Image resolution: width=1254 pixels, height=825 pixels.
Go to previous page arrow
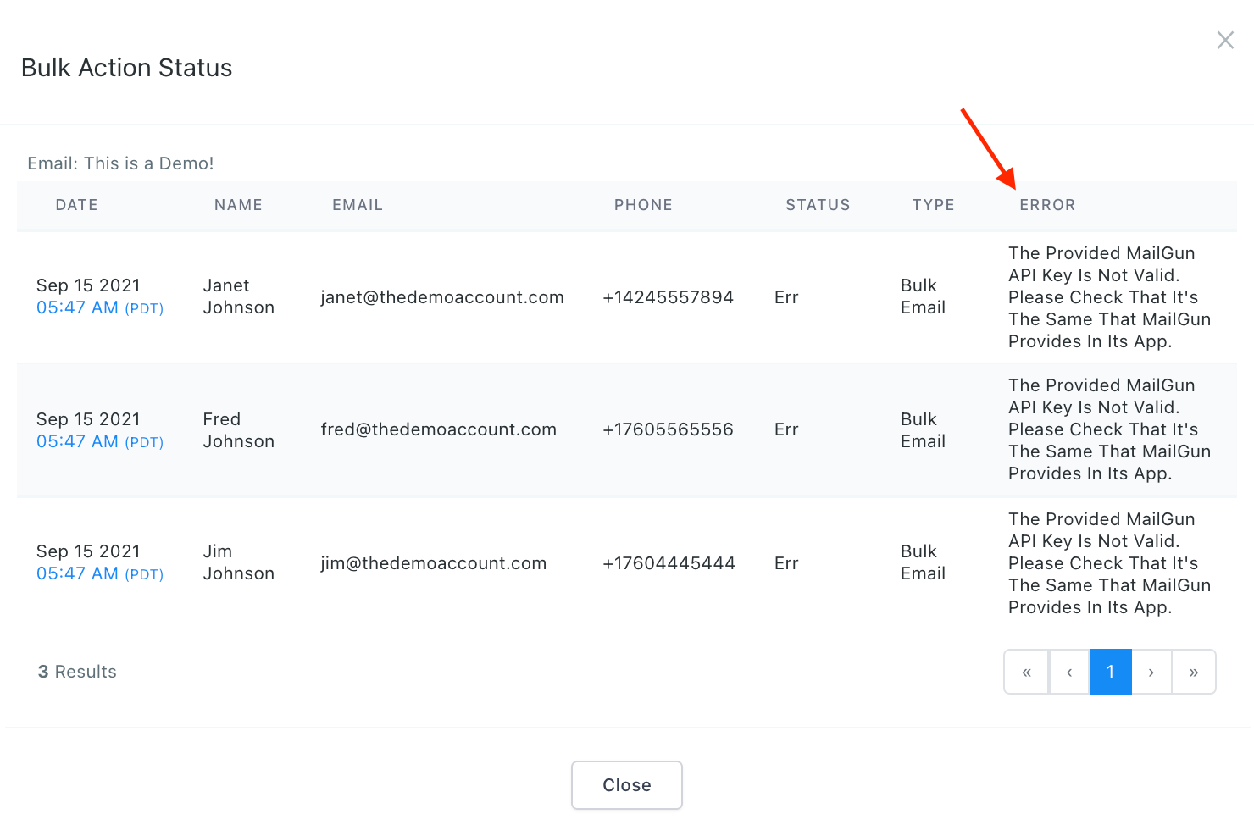tap(1069, 672)
